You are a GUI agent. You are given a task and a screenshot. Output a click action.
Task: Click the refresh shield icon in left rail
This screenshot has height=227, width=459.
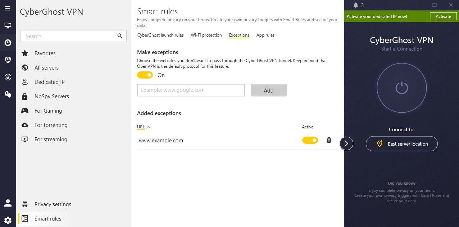tap(8, 77)
